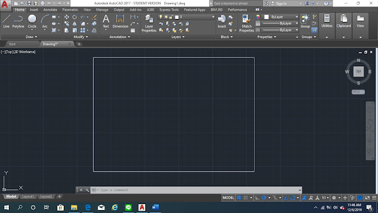
Task: Toggle clean screen in status bar
Action: click(x=367, y=198)
